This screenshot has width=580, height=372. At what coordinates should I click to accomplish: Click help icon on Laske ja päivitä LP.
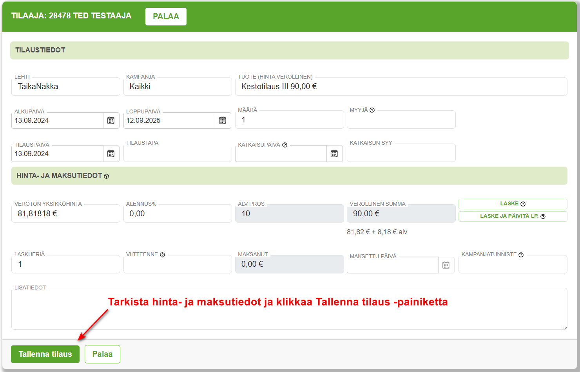point(543,216)
